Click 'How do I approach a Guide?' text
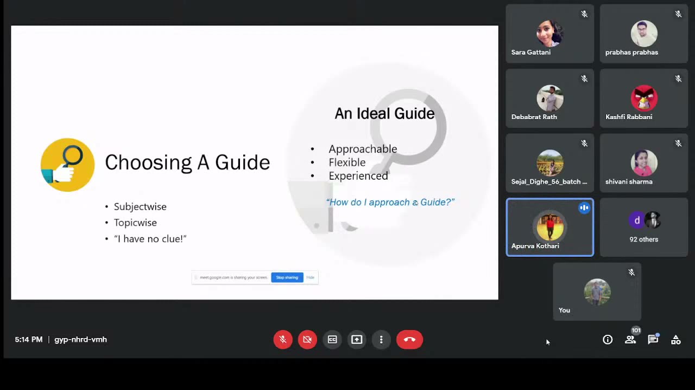The width and height of the screenshot is (695, 390). (x=390, y=202)
